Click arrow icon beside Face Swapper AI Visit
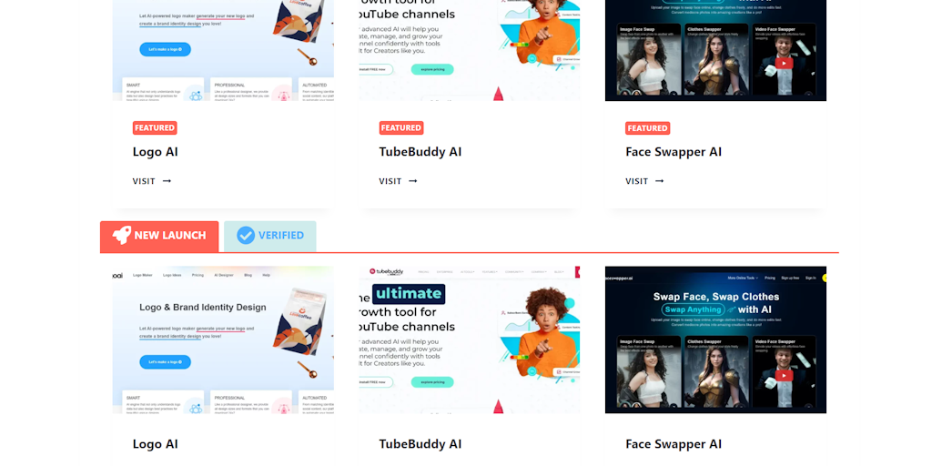Viewport: 932px width, 466px height. coord(659,181)
